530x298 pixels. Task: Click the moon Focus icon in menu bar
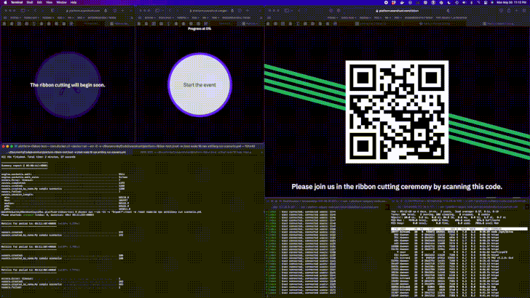coord(449,2)
